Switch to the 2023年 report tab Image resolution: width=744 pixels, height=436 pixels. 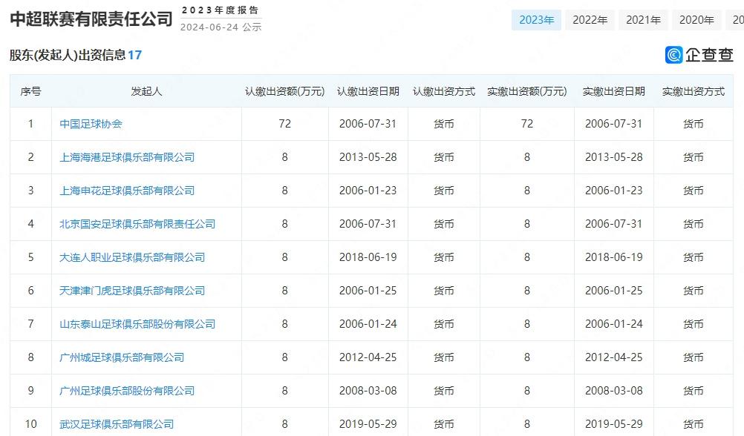536,20
